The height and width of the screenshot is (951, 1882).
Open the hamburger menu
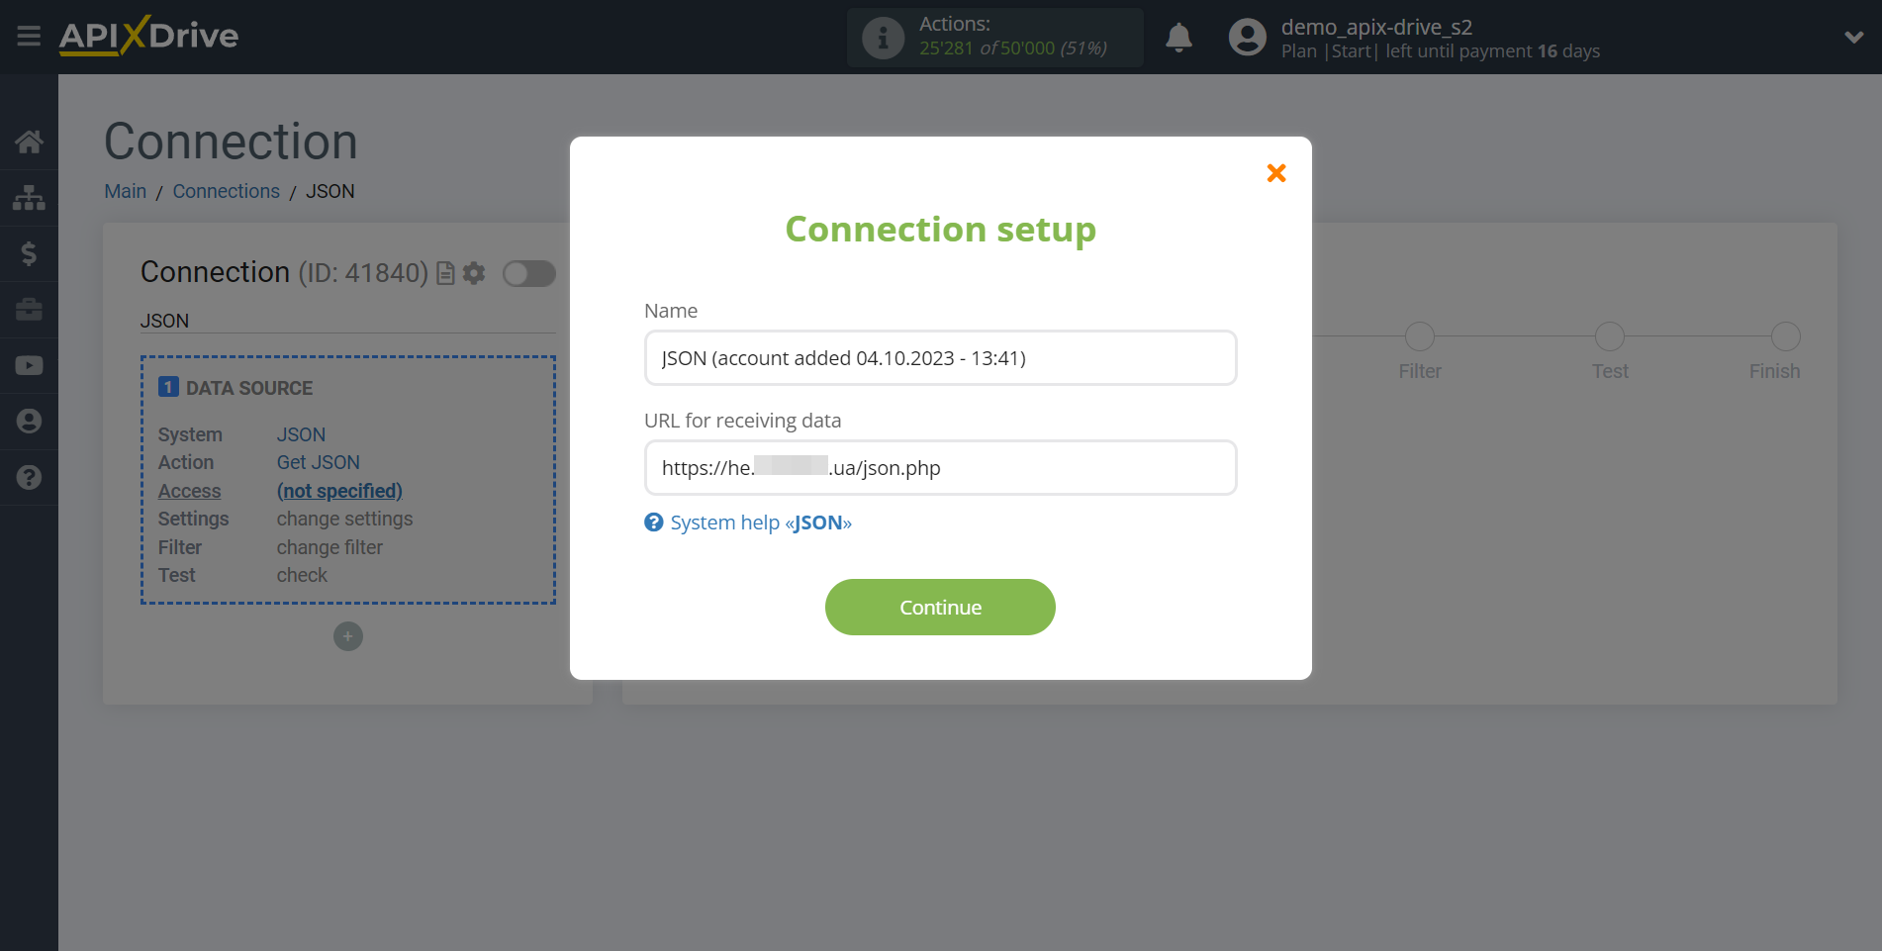click(29, 37)
